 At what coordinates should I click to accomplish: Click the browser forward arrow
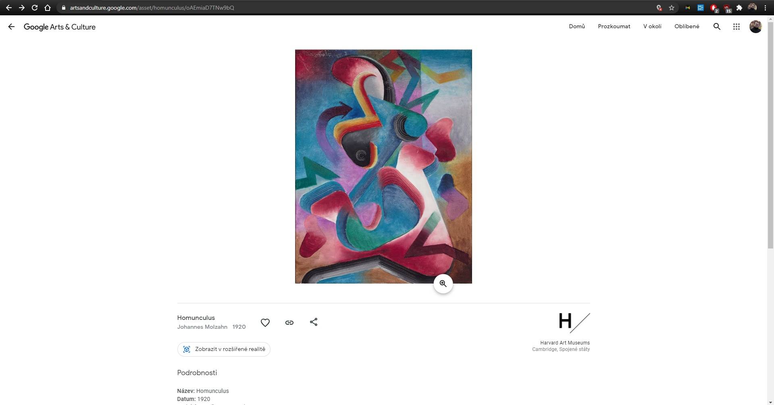22,8
